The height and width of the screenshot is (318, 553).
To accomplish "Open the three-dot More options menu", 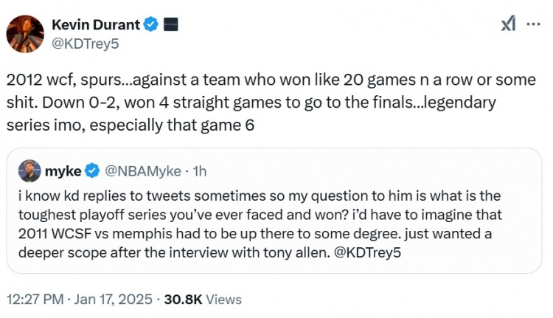I will point(533,24).
